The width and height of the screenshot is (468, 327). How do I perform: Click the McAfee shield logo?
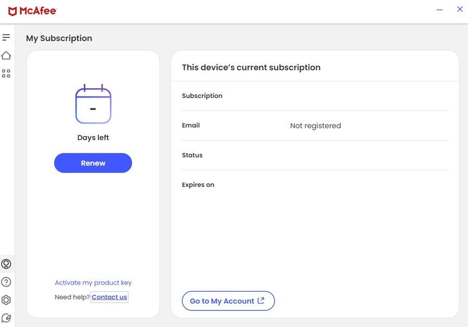point(12,11)
